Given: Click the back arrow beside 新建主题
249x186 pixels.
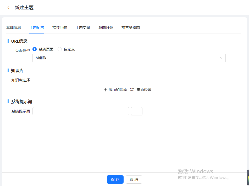Looking at the screenshot, I should pyautogui.click(x=8, y=8).
